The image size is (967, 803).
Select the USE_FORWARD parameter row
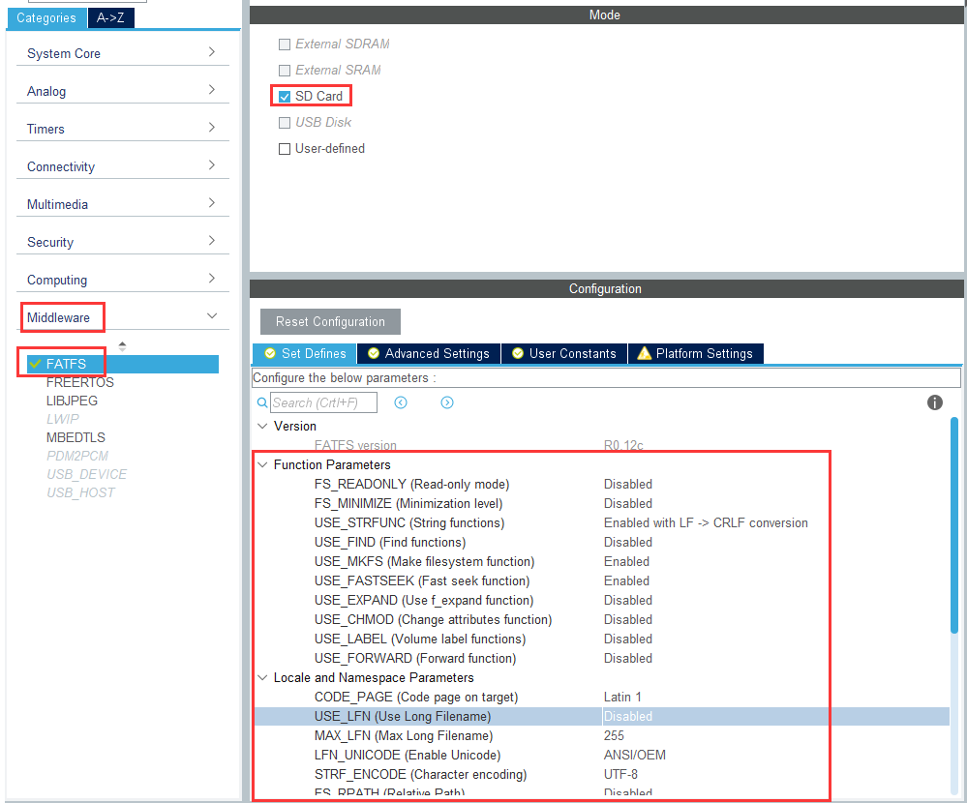pyautogui.click(x=602, y=658)
